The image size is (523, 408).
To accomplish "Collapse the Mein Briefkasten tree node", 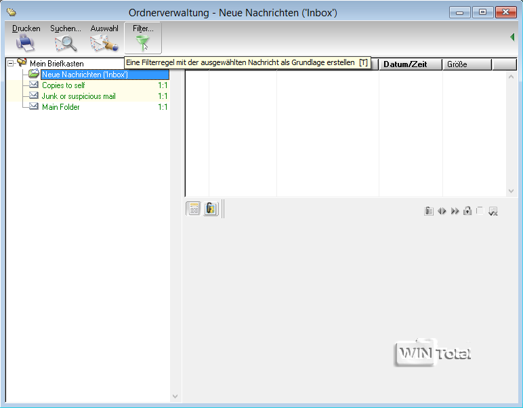I will pos(11,64).
